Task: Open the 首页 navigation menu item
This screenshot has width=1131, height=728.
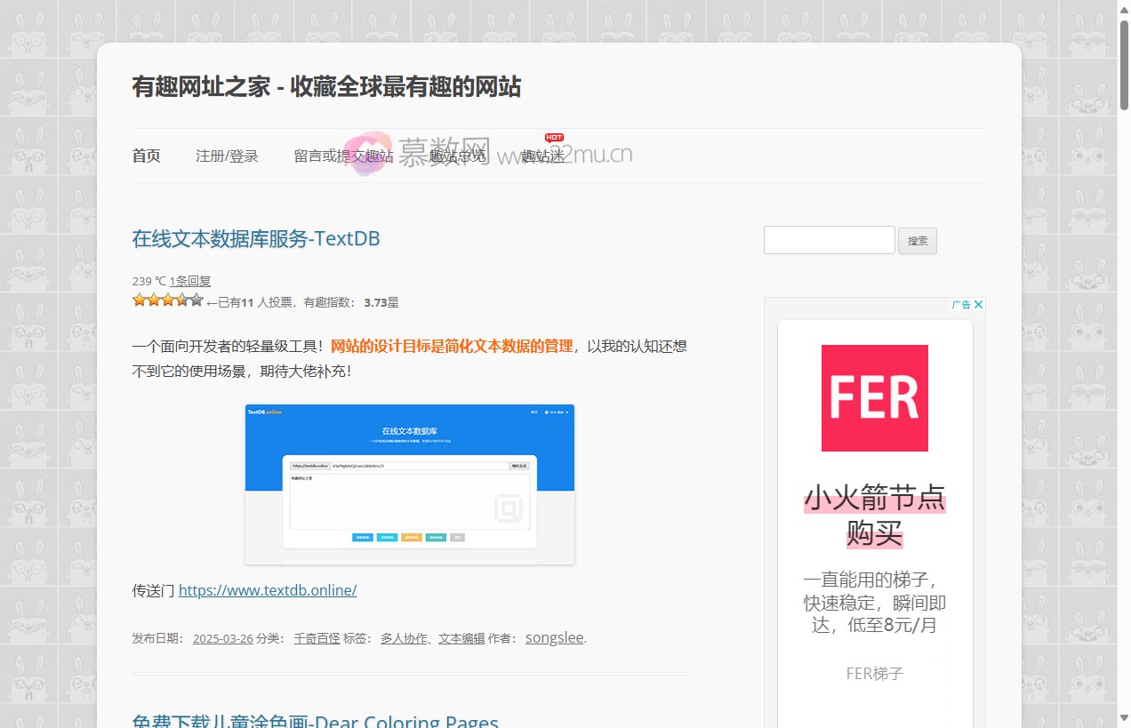Action: click(146, 156)
